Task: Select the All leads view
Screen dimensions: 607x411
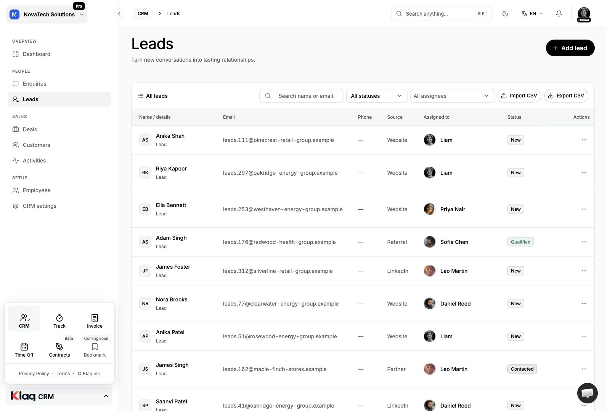Action: 153,96
